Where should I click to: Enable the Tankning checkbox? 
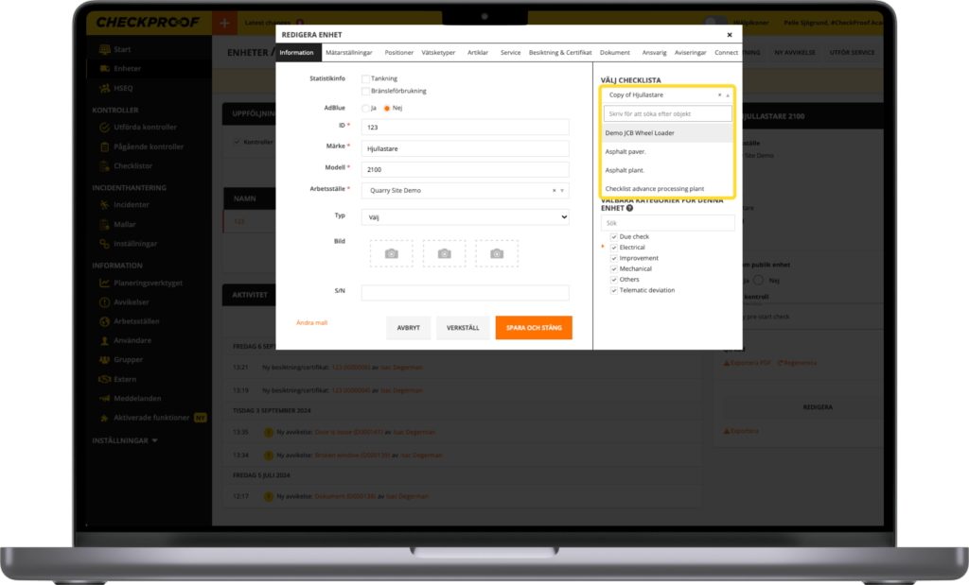tap(365, 78)
